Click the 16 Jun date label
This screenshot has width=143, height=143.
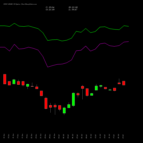coord(13,136)
